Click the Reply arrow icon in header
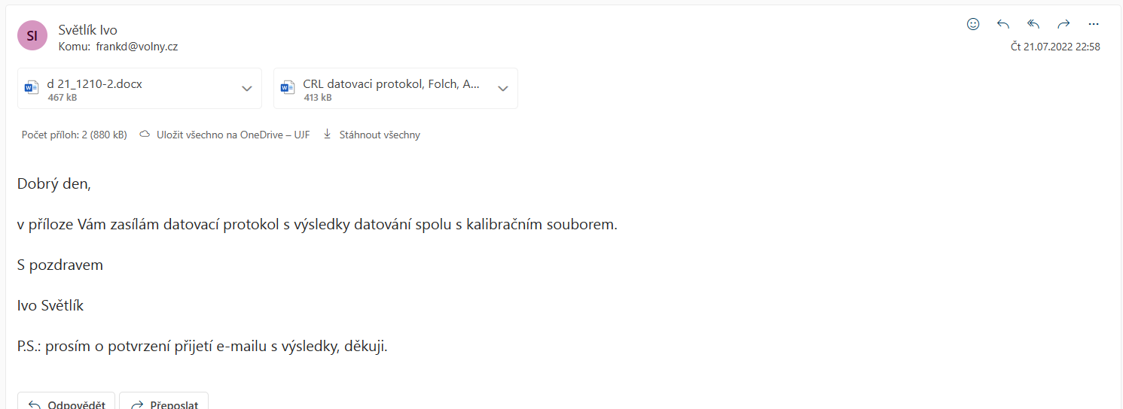Screen dimensions: 1123x409 [1003, 24]
